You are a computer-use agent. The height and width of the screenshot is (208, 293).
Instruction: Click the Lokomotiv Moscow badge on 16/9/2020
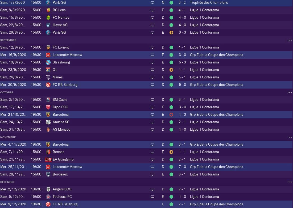click(48, 55)
